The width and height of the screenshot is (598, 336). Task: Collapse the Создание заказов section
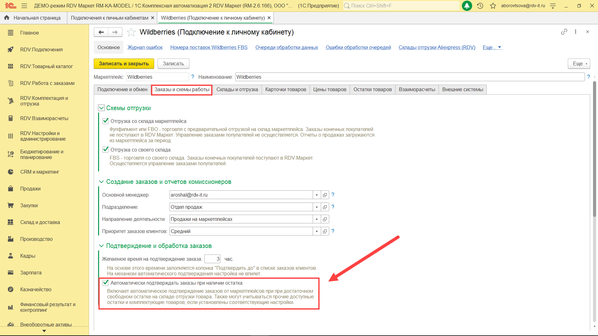pos(101,182)
